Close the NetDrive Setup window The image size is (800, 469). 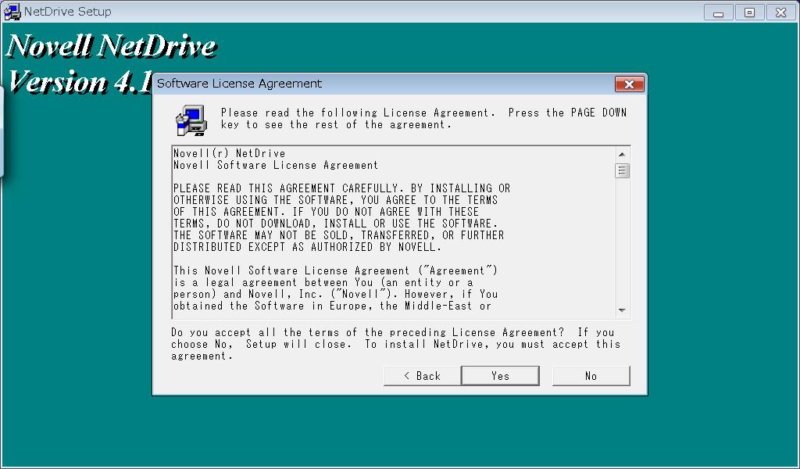780,13
